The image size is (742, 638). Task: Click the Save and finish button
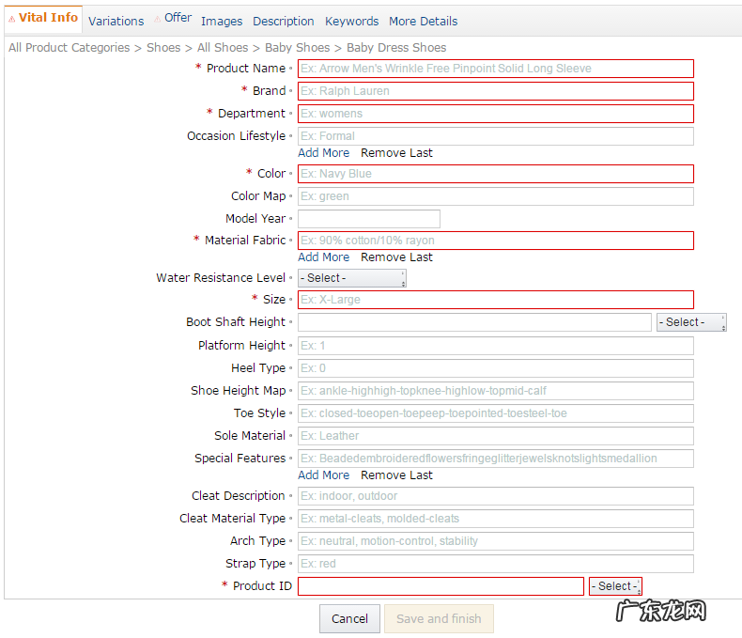[x=439, y=618]
